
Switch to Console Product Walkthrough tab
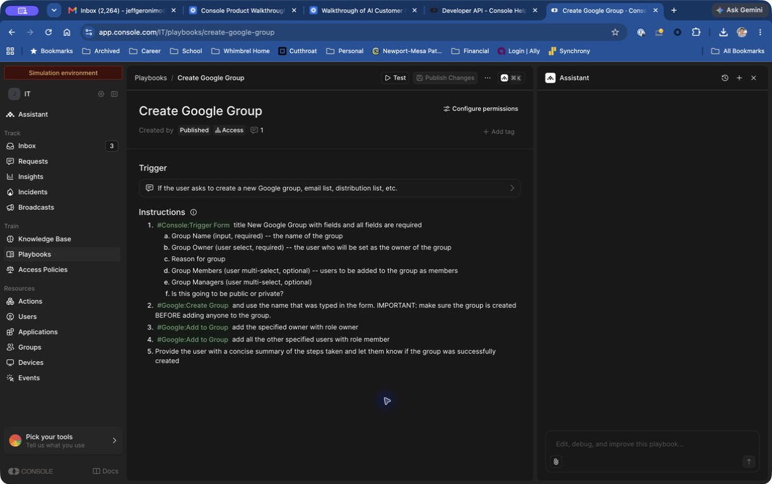pos(242,10)
